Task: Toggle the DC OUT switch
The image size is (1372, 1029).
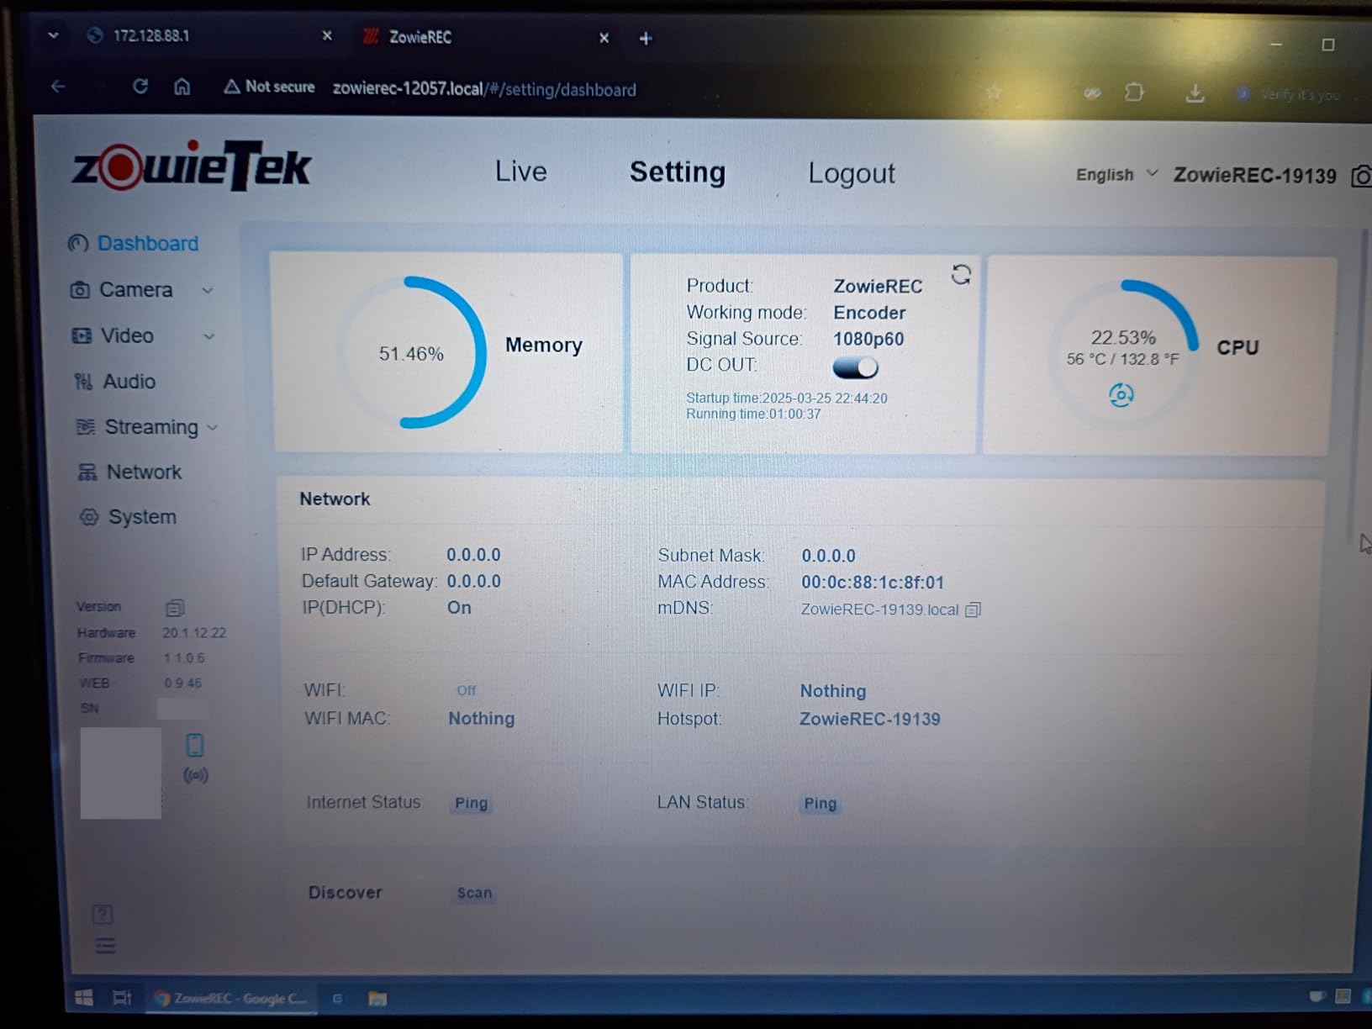Action: (x=855, y=367)
